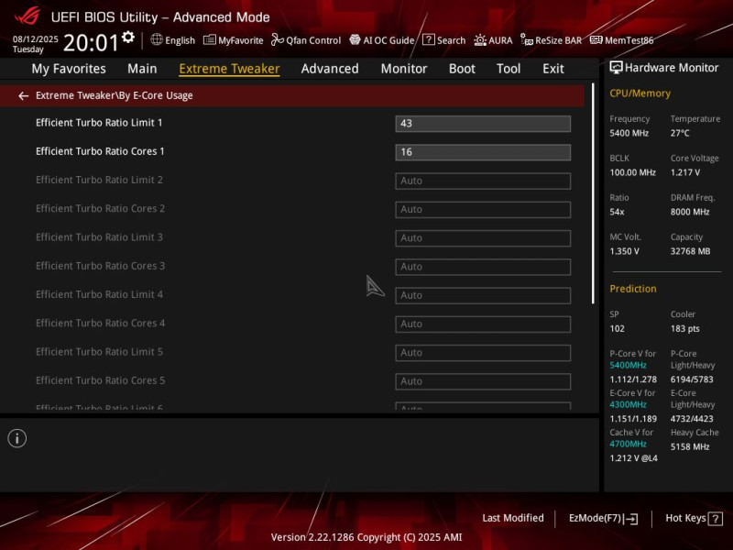Click AI OC Guide label
The width and height of the screenshot is (733, 550).
click(388, 40)
